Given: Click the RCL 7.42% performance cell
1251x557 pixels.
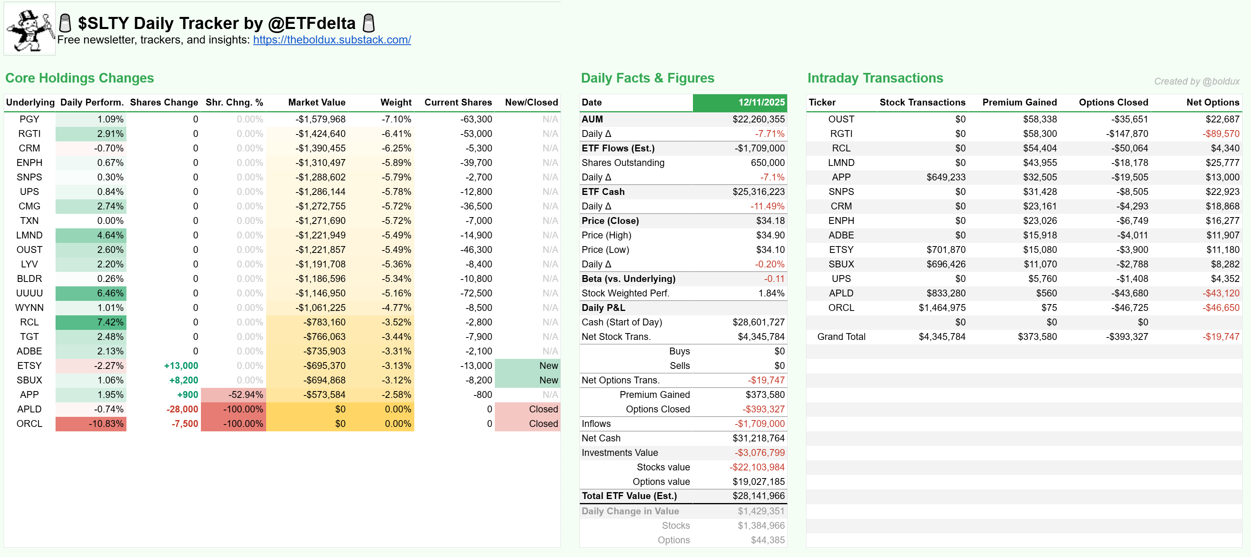Looking at the screenshot, I should pos(91,323).
